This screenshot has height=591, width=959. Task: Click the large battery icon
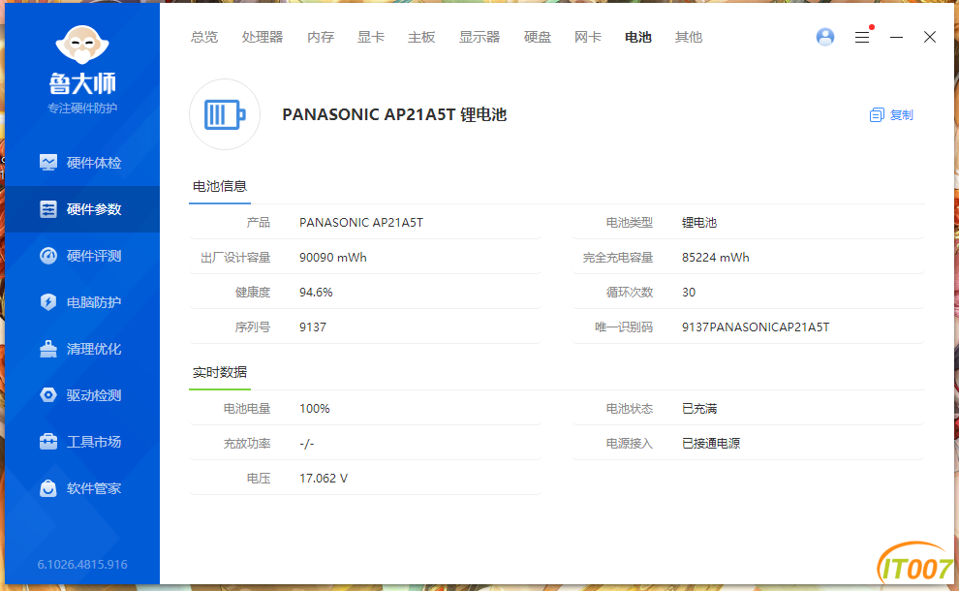pyautogui.click(x=225, y=114)
